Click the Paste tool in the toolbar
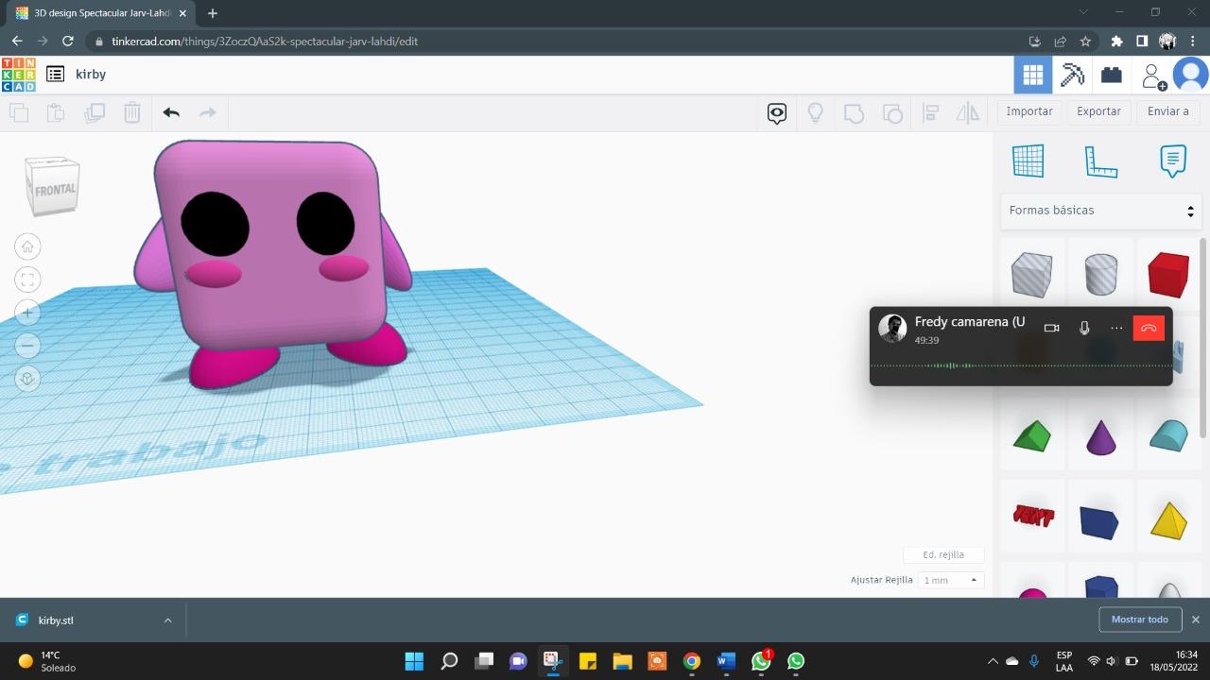1210x680 pixels. pos(56,112)
